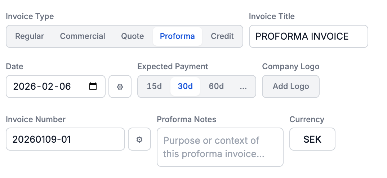The width and height of the screenshot is (387, 178).
Task: Select Regular invoice type
Action: 30,36
